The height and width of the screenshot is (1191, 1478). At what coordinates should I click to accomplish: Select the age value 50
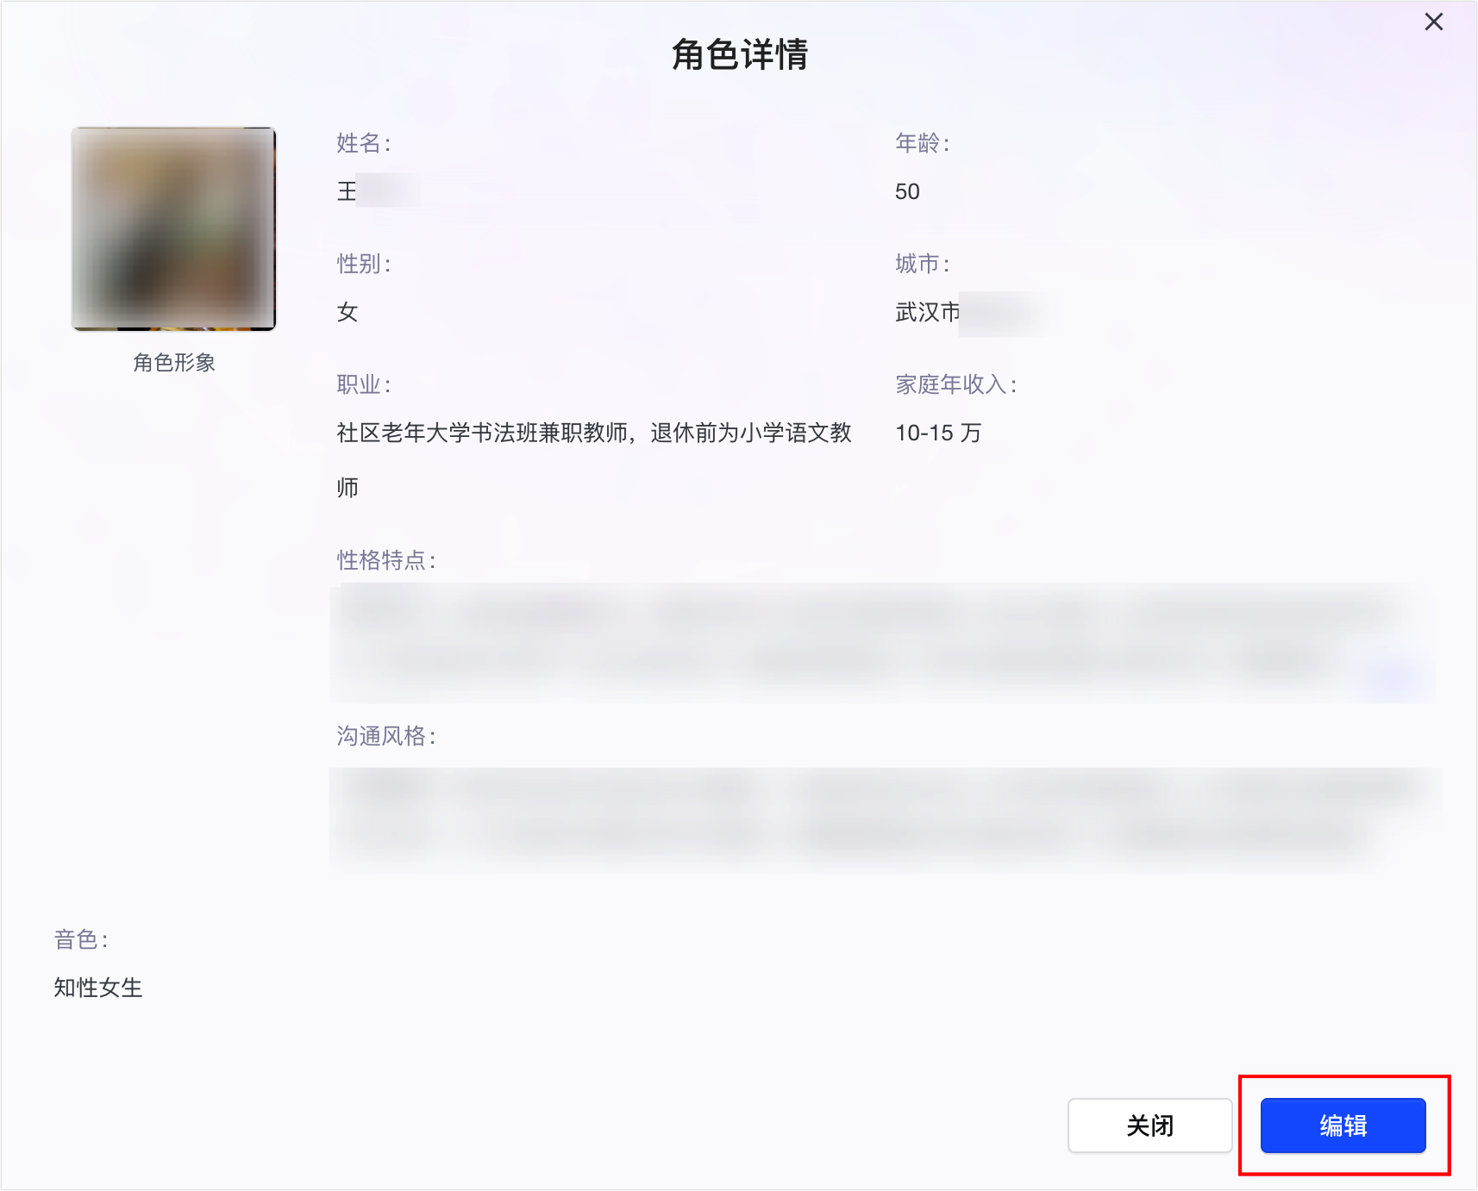click(907, 191)
